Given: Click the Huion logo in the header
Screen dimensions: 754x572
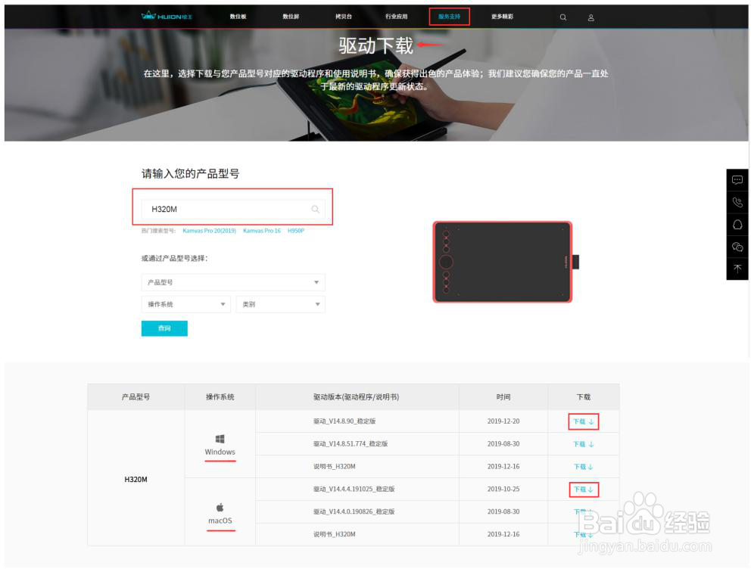Looking at the screenshot, I should tap(167, 17).
